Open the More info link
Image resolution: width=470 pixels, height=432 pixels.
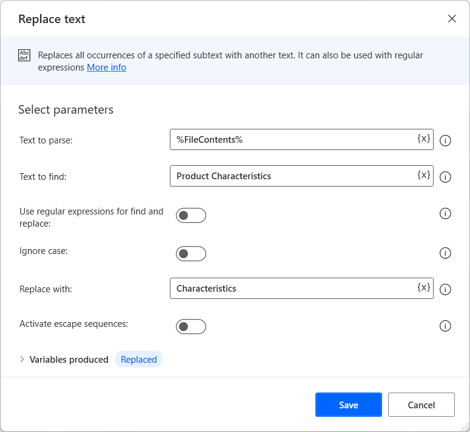[106, 67]
